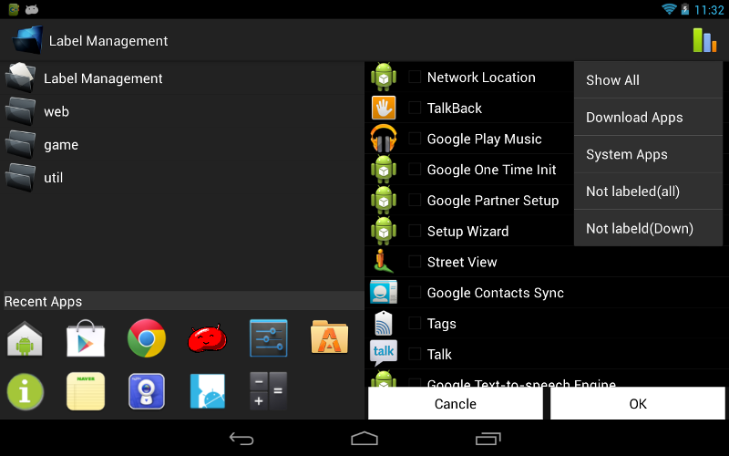
Task: Tap the Google Contacts Sync icon
Action: (x=384, y=292)
